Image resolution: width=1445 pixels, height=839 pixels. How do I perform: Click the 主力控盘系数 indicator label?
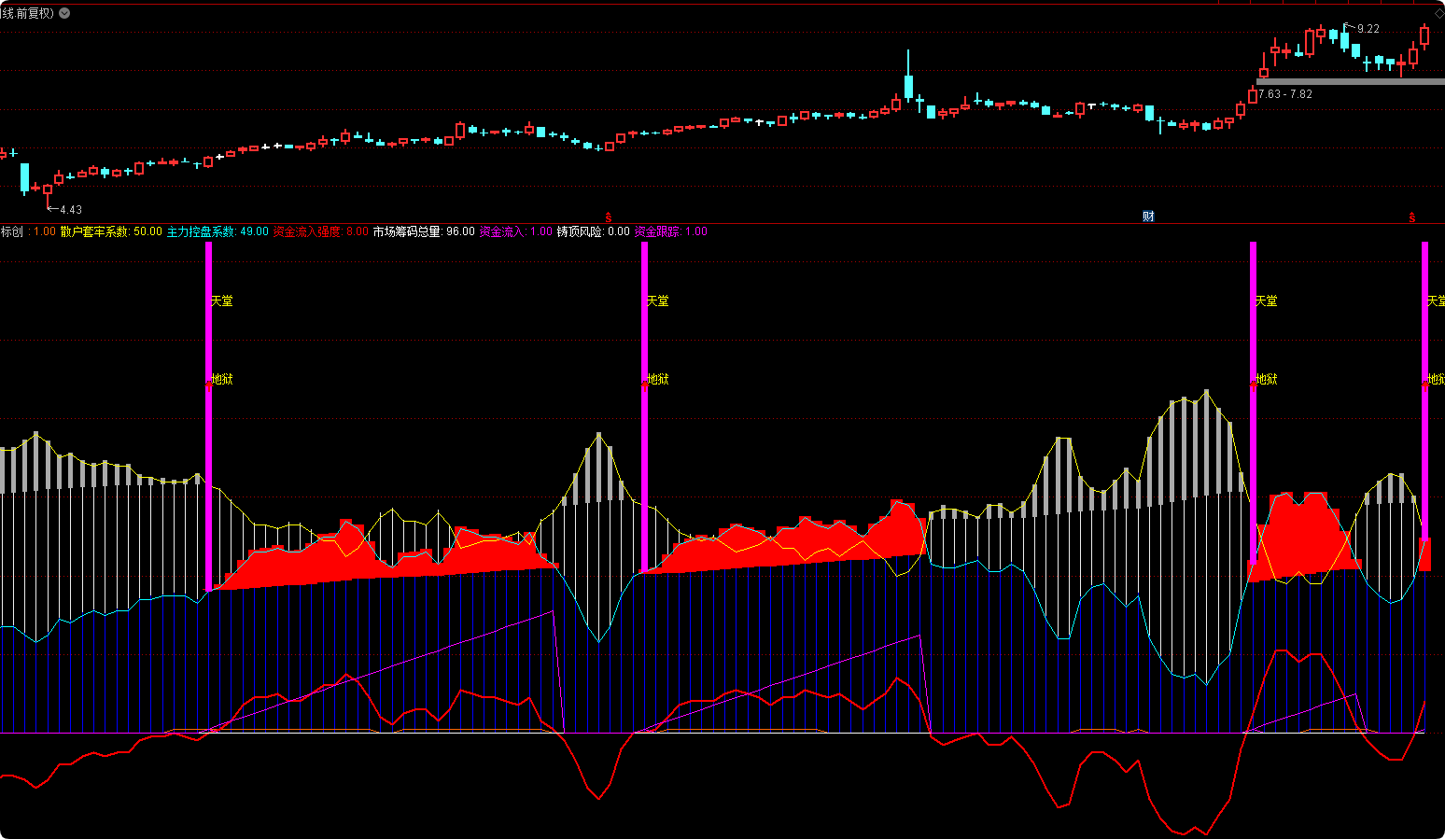pos(201,231)
